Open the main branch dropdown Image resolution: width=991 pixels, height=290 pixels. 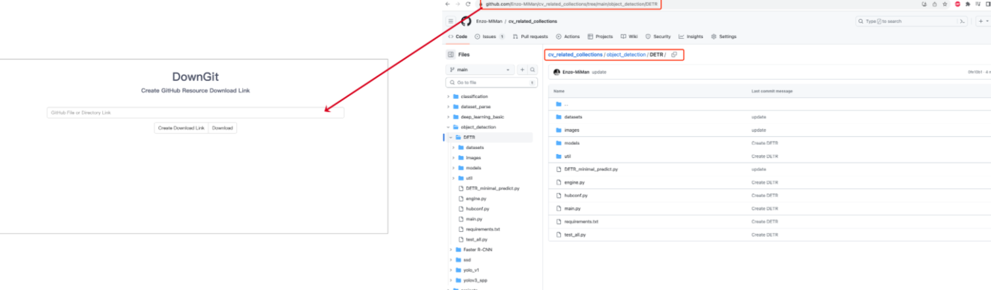(480, 69)
